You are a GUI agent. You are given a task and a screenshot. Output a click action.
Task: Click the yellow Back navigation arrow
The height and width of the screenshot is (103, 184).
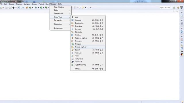(83, 8)
